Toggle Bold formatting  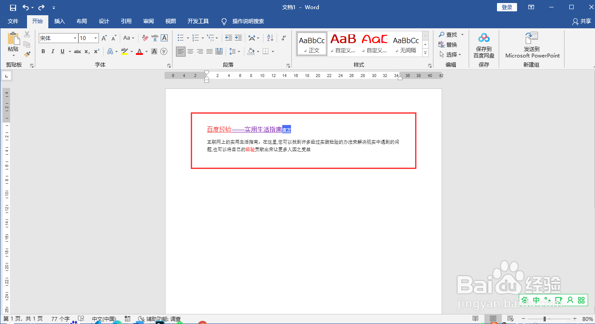point(43,51)
